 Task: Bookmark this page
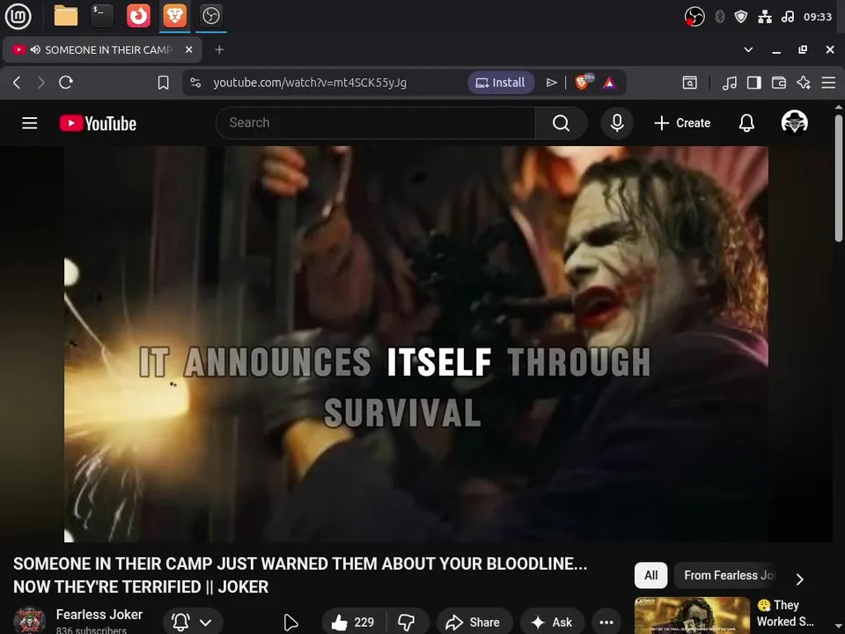(164, 83)
